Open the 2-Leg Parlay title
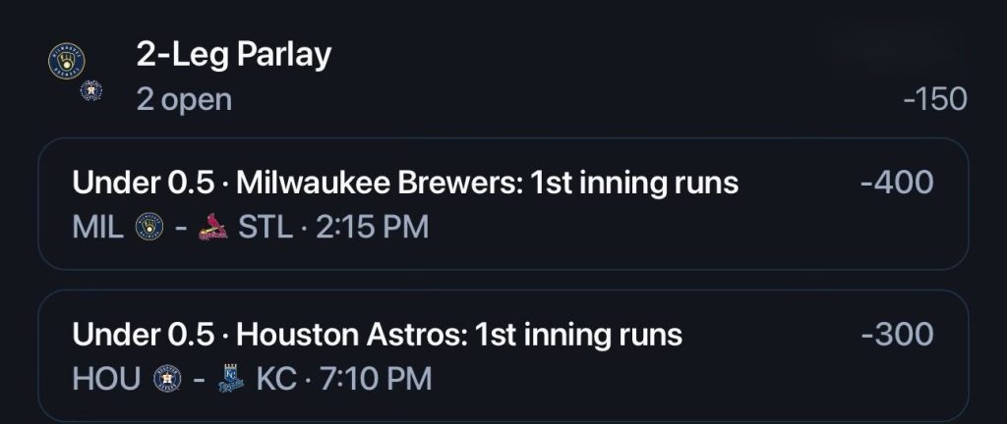Screen dimensions: 1007x424 pos(234,55)
